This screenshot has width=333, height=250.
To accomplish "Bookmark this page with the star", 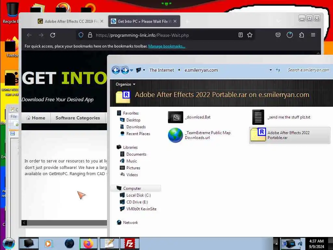I will click(250, 35).
